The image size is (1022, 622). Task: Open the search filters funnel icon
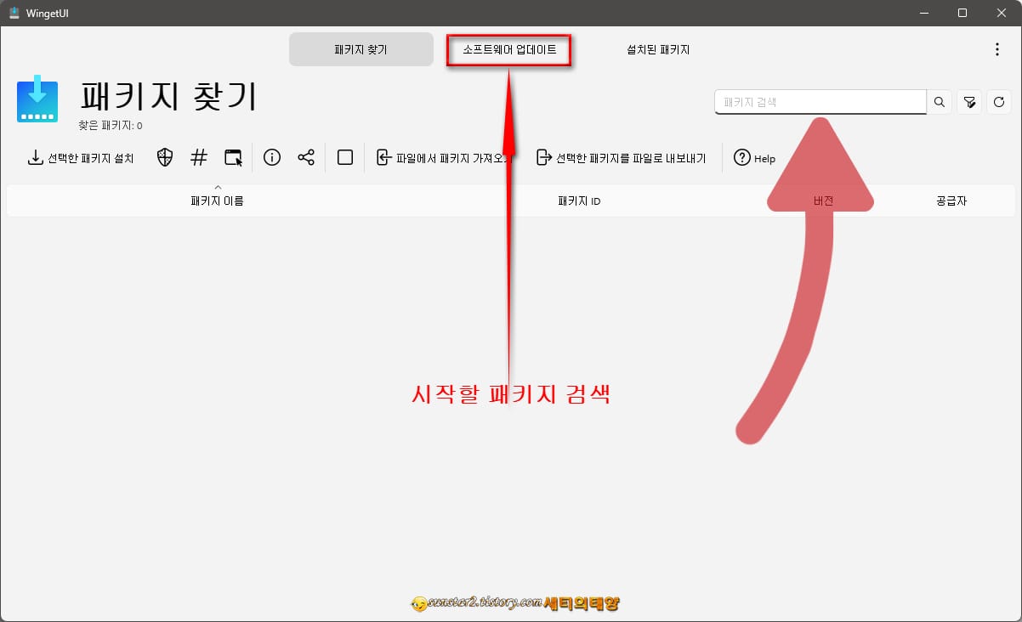(x=969, y=101)
